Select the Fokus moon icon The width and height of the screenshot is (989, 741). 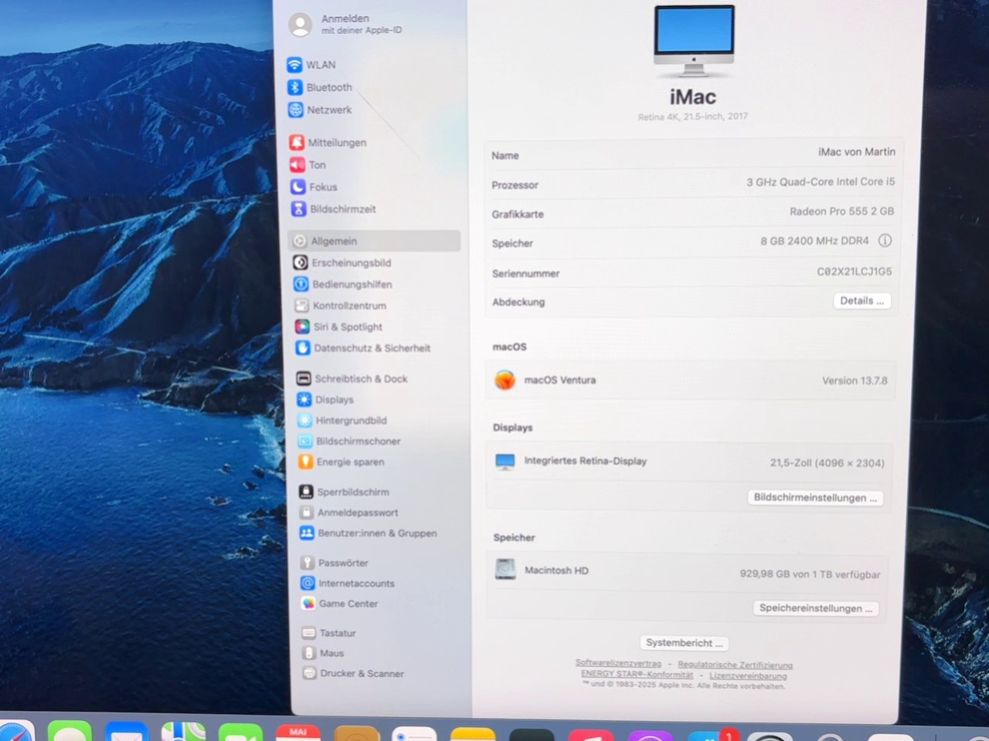[x=298, y=187]
